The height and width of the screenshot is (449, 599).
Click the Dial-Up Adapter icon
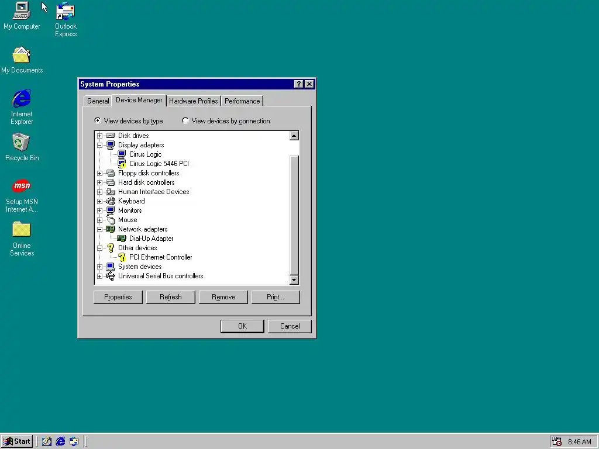122,239
